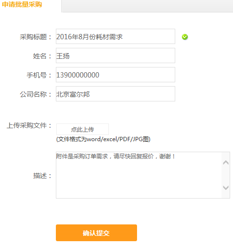Click the empty gray tab bar area

click(x=148, y=6)
